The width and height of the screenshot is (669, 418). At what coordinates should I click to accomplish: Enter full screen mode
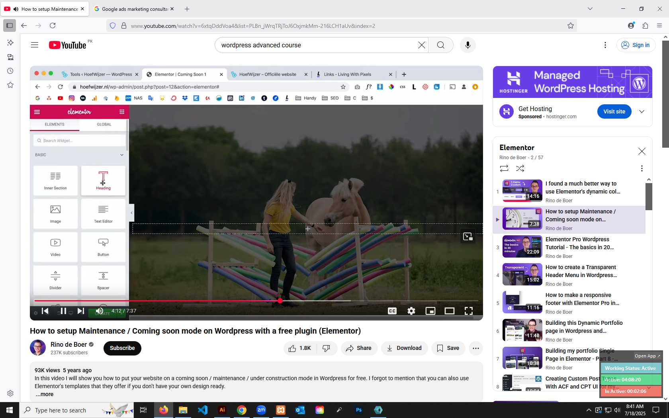[x=469, y=311]
